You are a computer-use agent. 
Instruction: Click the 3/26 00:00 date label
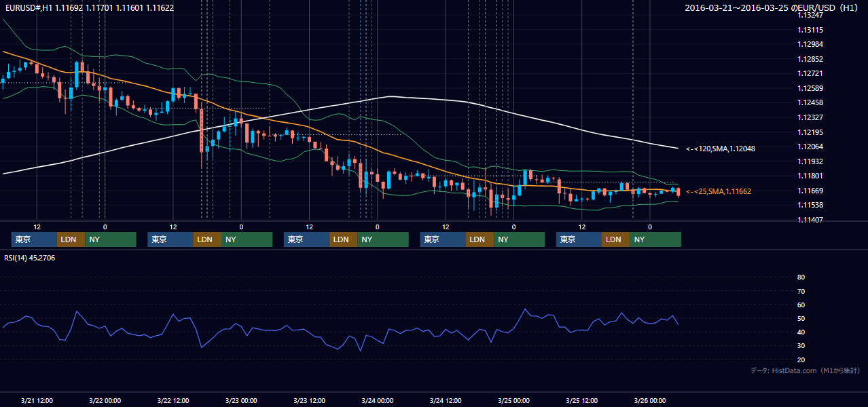click(x=650, y=400)
